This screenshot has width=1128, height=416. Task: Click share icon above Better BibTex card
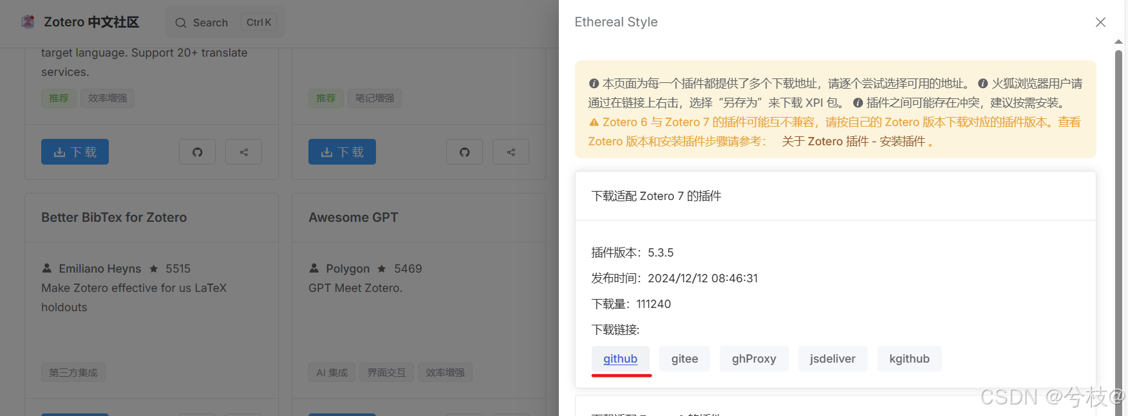(243, 152)
